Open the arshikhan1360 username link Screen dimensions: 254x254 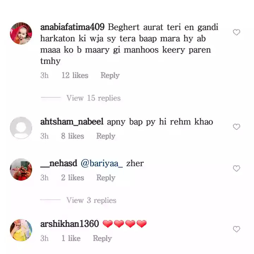click(69, 224)
